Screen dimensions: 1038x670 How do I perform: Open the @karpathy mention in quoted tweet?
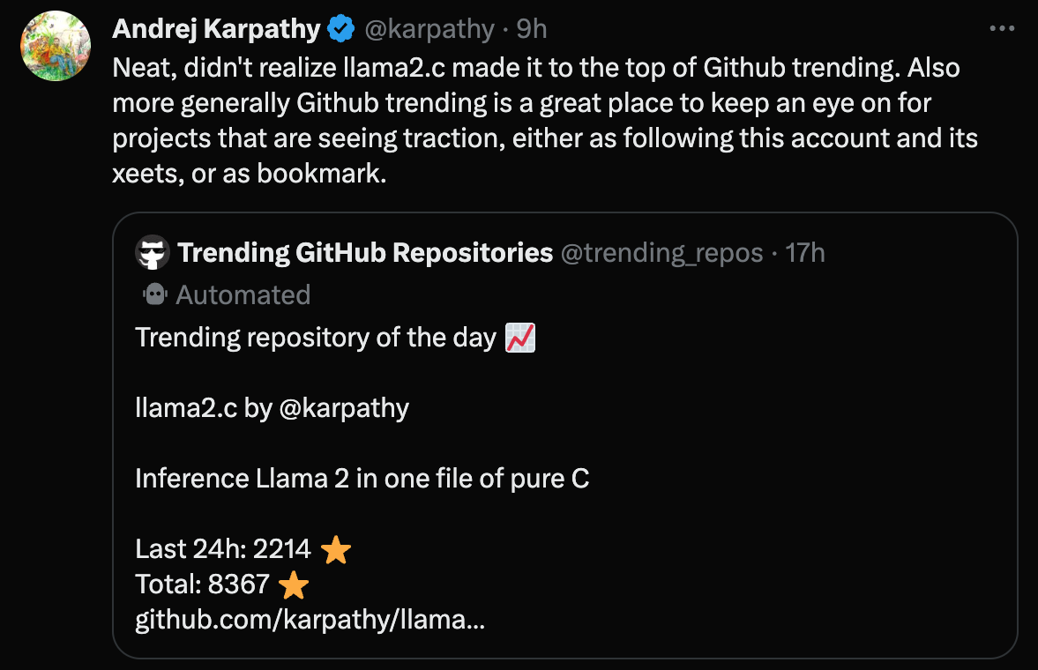(344, 408)
